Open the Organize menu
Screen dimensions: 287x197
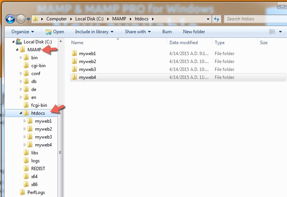click(x=23, y=32)
